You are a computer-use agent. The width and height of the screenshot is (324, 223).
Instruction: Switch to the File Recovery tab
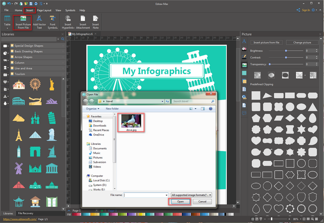(25, 213)
